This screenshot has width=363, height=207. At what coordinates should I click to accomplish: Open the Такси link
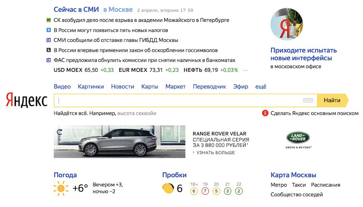(299, 185)
